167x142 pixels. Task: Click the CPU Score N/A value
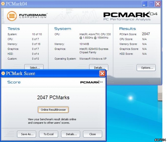[x=144, y=39]
